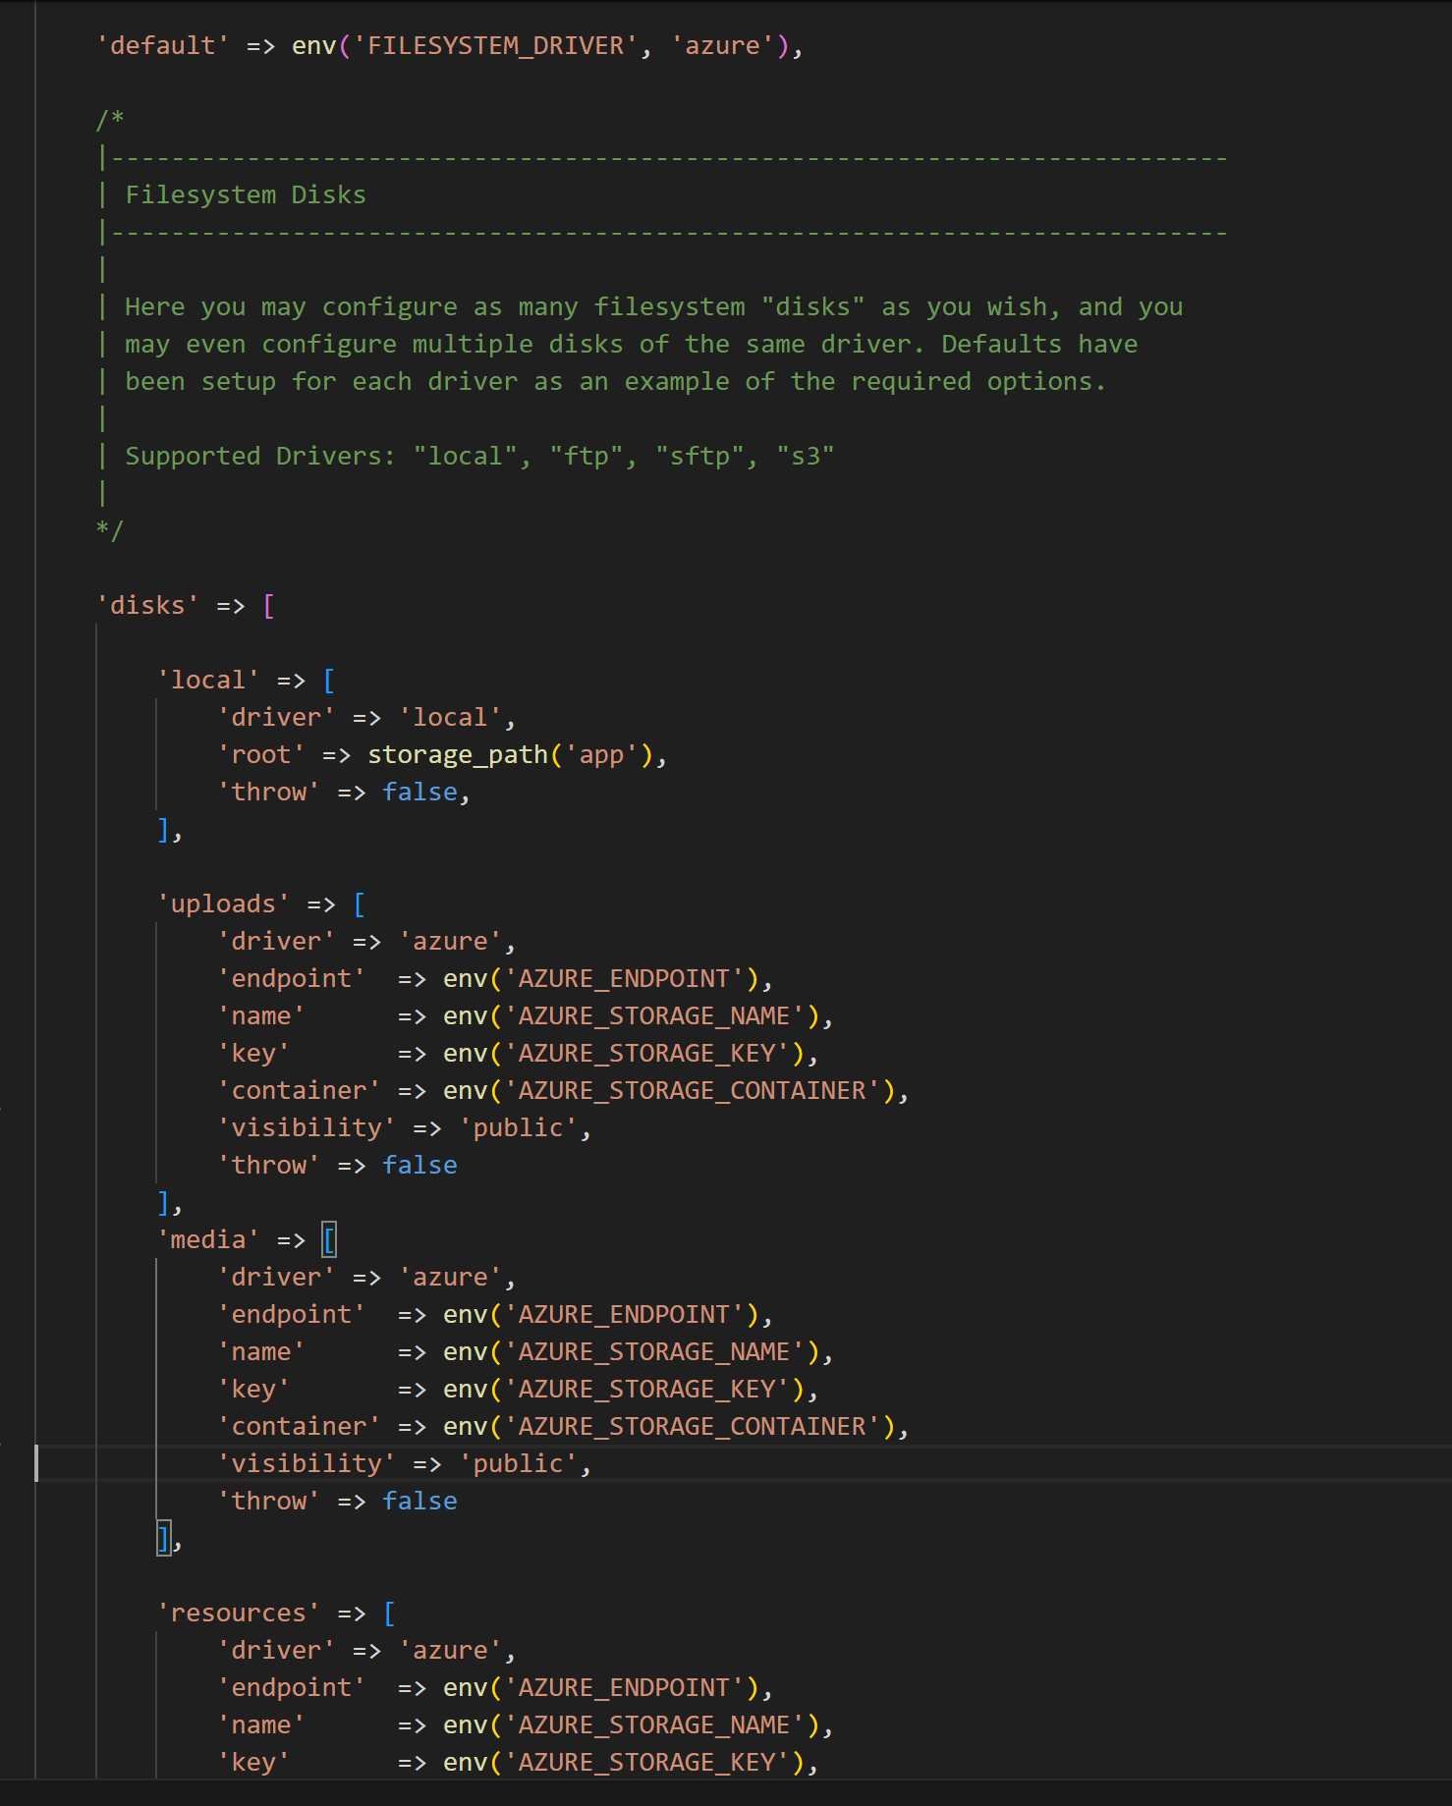The image size is (1452, 1806).
Task: Click the "Filesystem Disks" comment heading
Action: pyautogui.click(x=245, y=195)
